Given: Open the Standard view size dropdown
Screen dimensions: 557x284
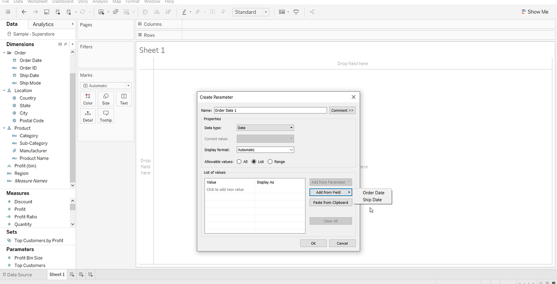Looking at the screenshot, I should pyautogui.click(x=251, y=12).
